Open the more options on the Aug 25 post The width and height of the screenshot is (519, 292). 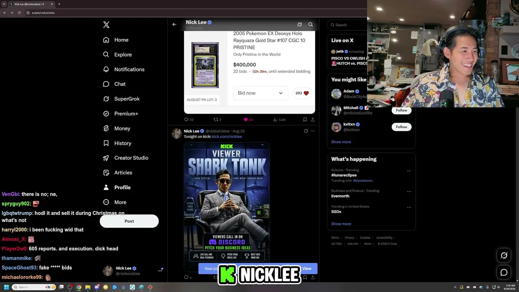(x=313, y=131)
